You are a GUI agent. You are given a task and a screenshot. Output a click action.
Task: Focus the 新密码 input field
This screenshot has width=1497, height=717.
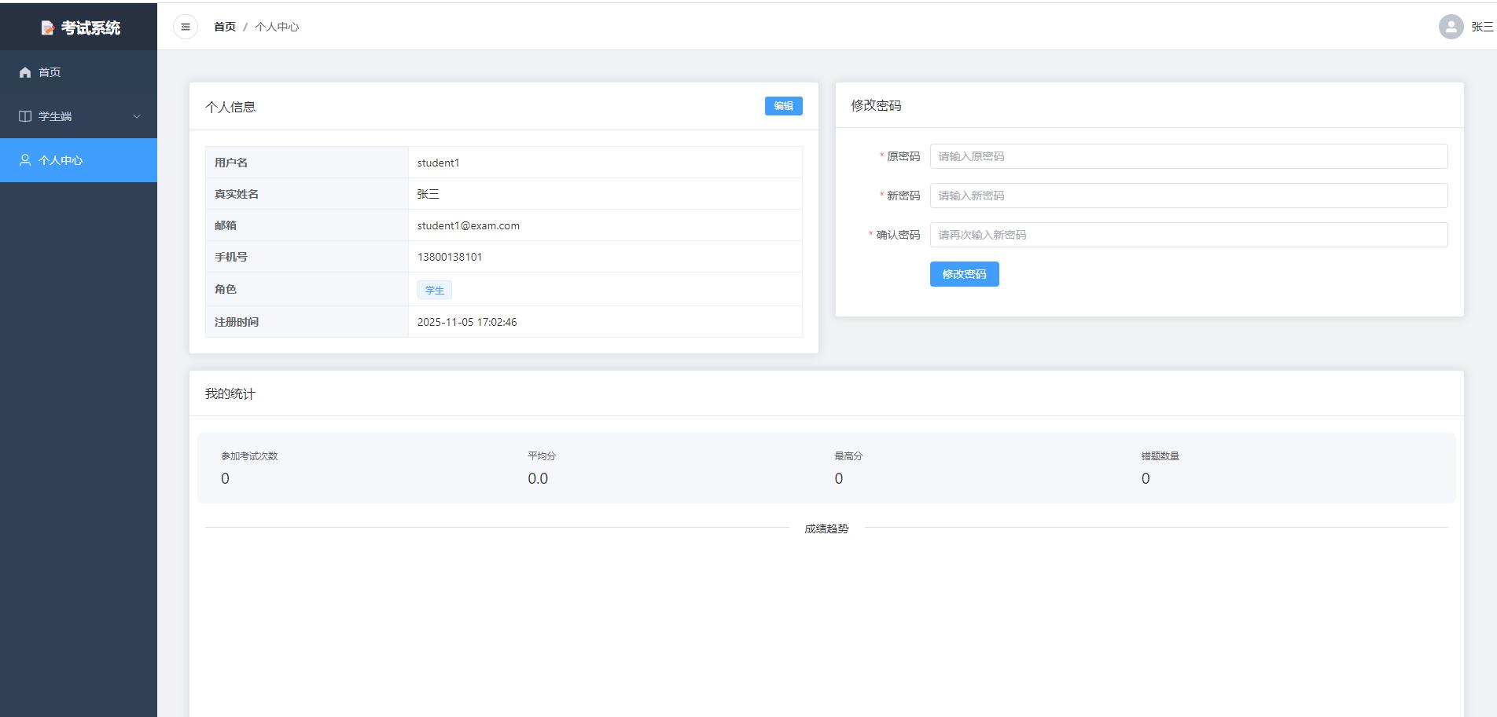(x=1188, y=196)
